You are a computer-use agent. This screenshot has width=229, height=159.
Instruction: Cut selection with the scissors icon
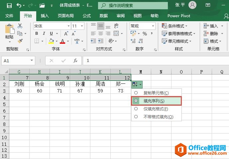point(20,26)
